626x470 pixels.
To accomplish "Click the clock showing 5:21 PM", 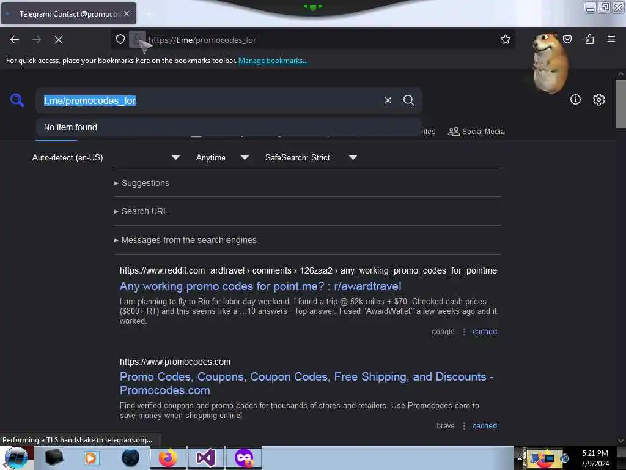I will tap(595, 453).
